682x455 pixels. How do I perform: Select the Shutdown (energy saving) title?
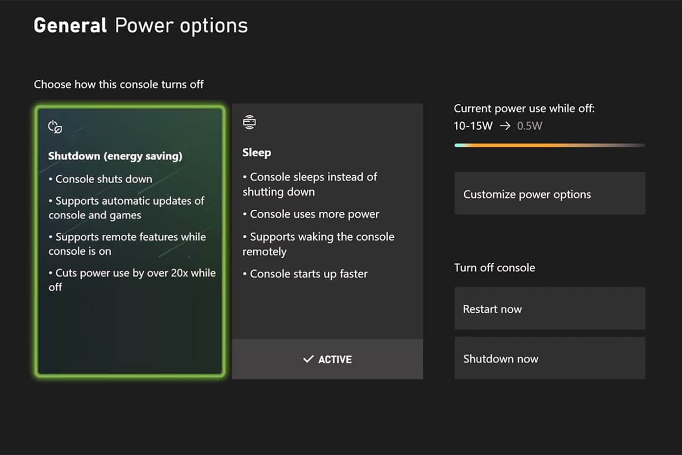(x=115, y=156)
